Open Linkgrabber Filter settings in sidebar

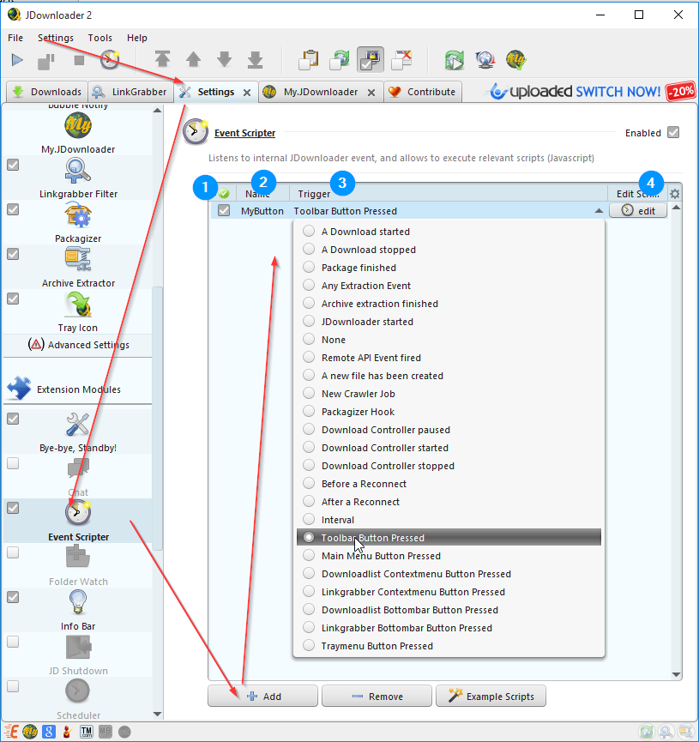(x=77, y=178)
